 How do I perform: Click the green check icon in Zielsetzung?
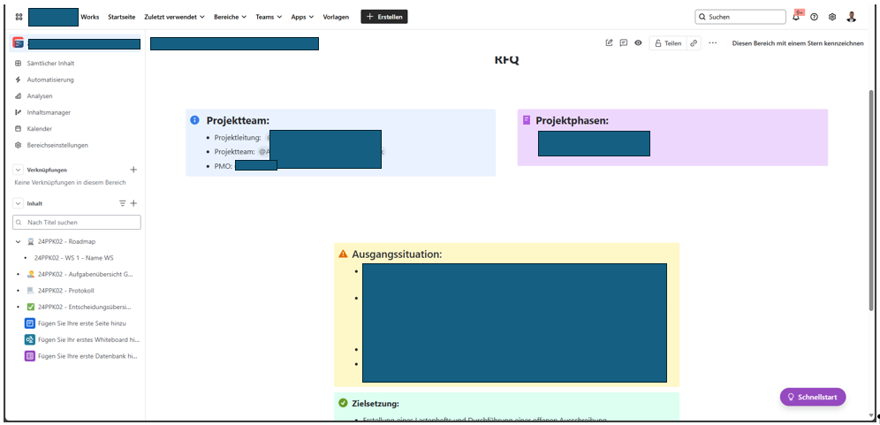(x=343, y=403)
